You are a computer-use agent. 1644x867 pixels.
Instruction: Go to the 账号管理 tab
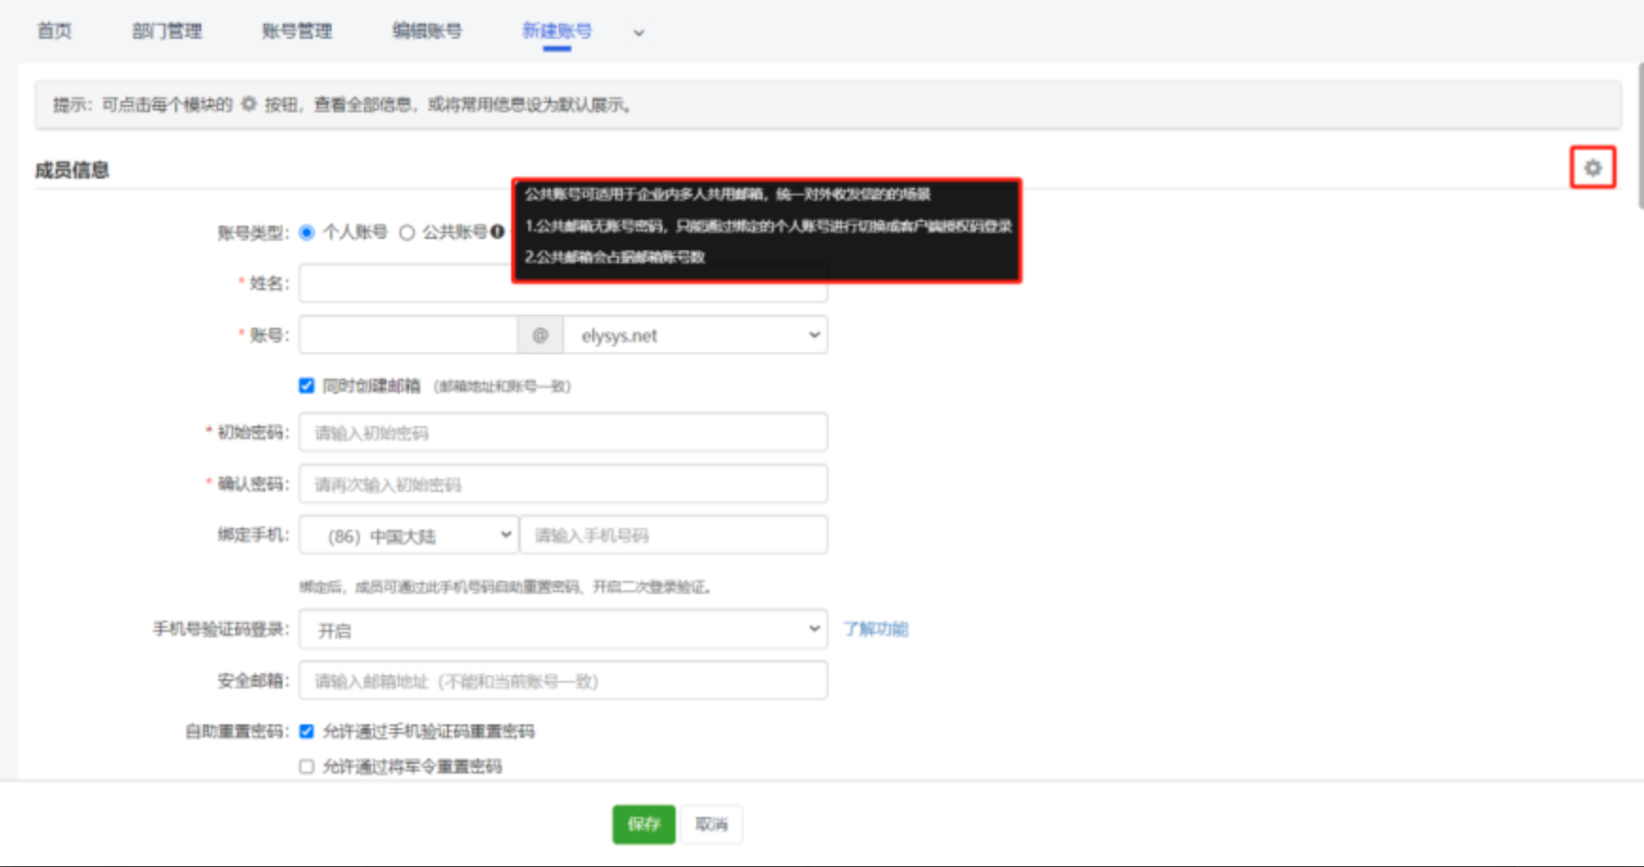297,31
